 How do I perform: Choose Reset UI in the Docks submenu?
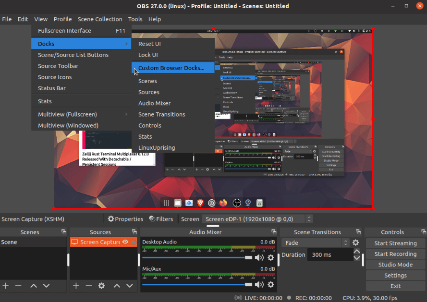click(173, 44)
